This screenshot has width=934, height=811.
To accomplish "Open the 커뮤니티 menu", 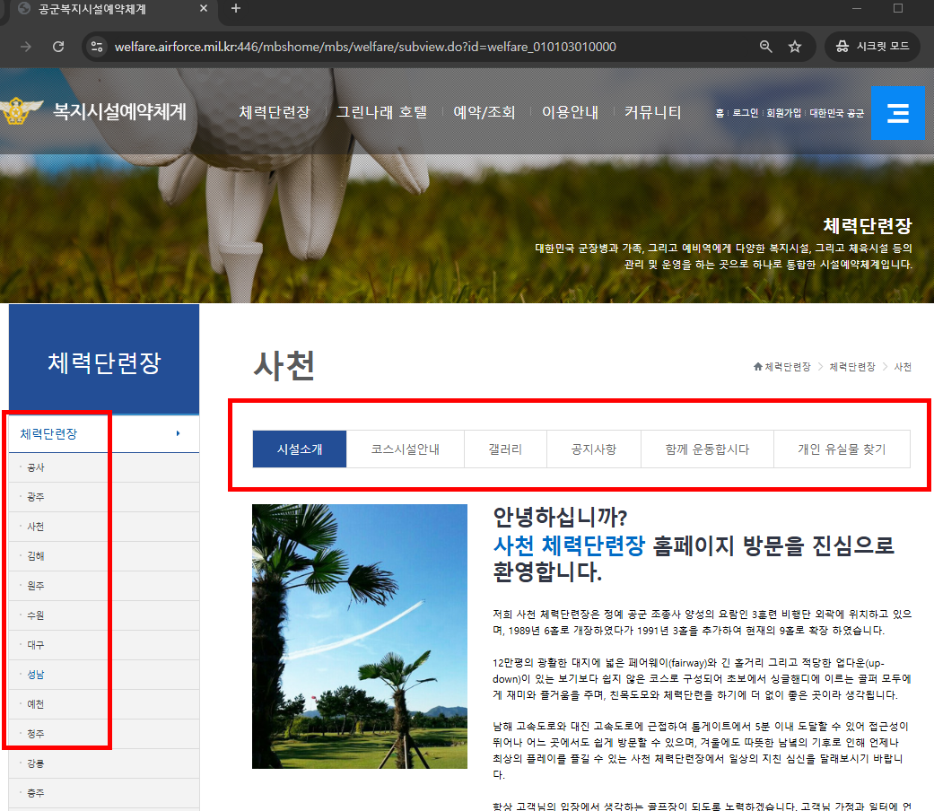I will click(x=652, y=113).
